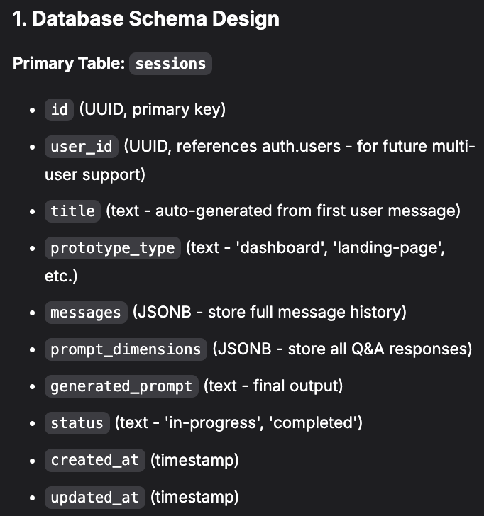Click the "Primary Table:" label text
The height and width of the screenshot is (516, 484).
[x=67, y=63]
